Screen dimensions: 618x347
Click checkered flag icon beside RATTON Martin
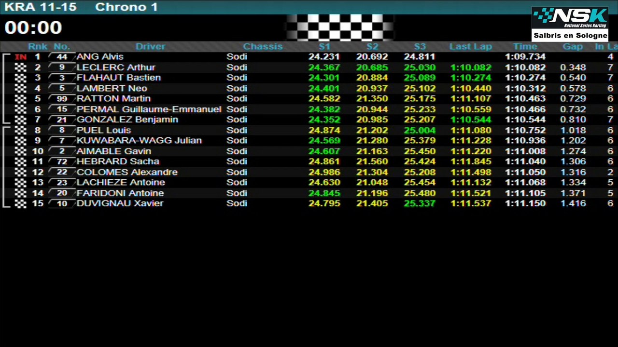[x=20, y=99]
